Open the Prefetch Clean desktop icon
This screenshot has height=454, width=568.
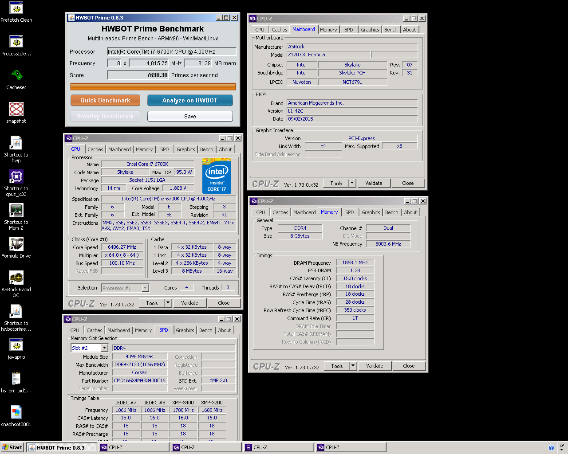point(16,12)
